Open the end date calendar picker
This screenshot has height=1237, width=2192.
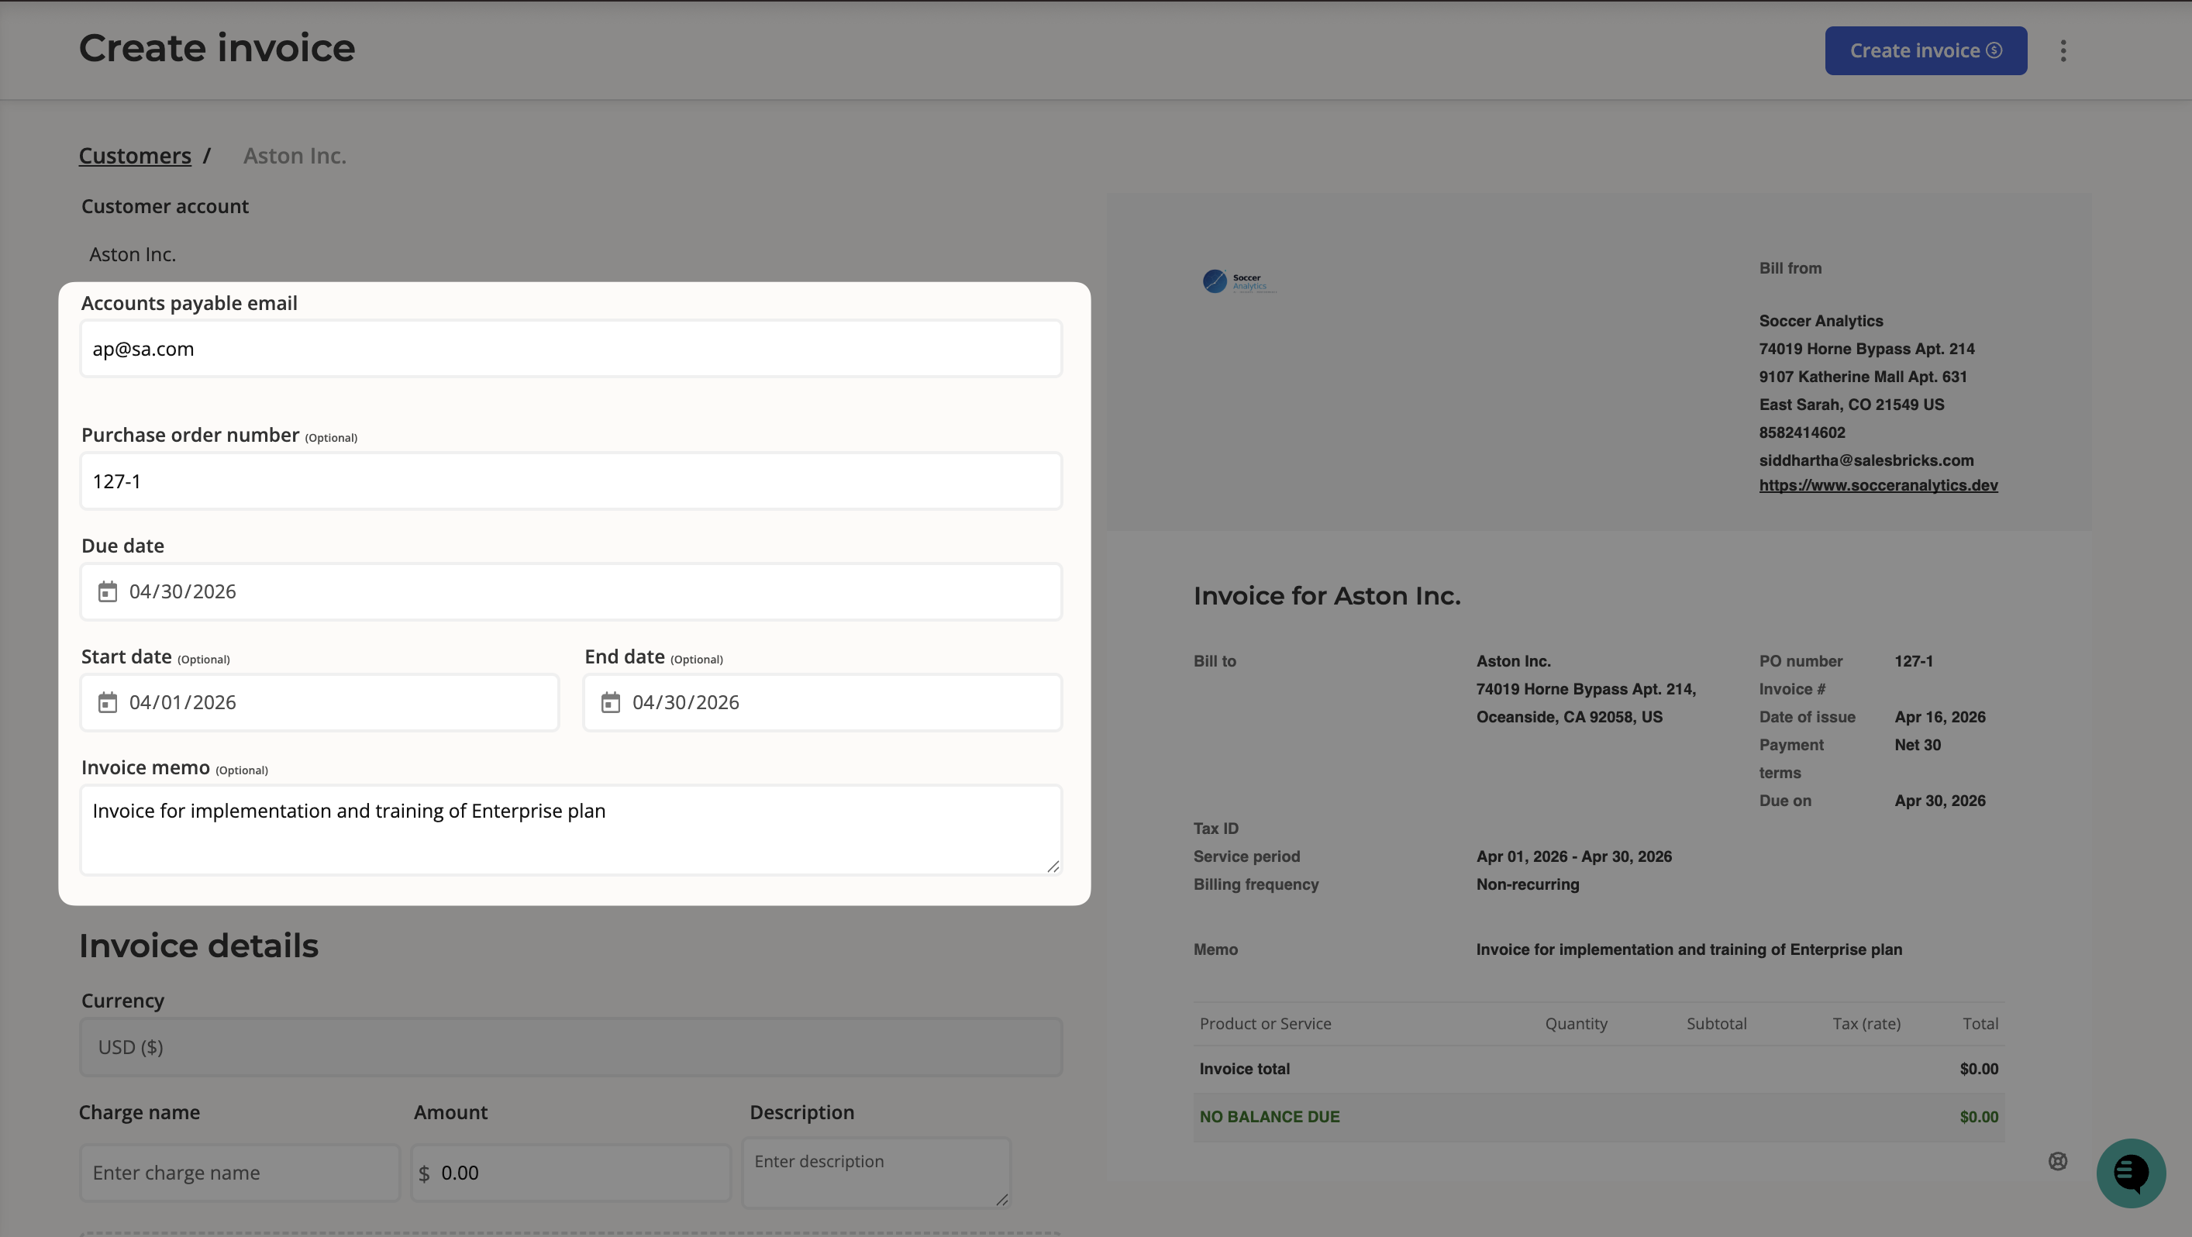click(x=611, y=702)
